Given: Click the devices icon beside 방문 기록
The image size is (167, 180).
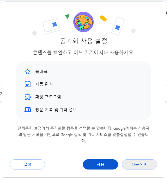Looking at the screenshot, I should point(28,110).
